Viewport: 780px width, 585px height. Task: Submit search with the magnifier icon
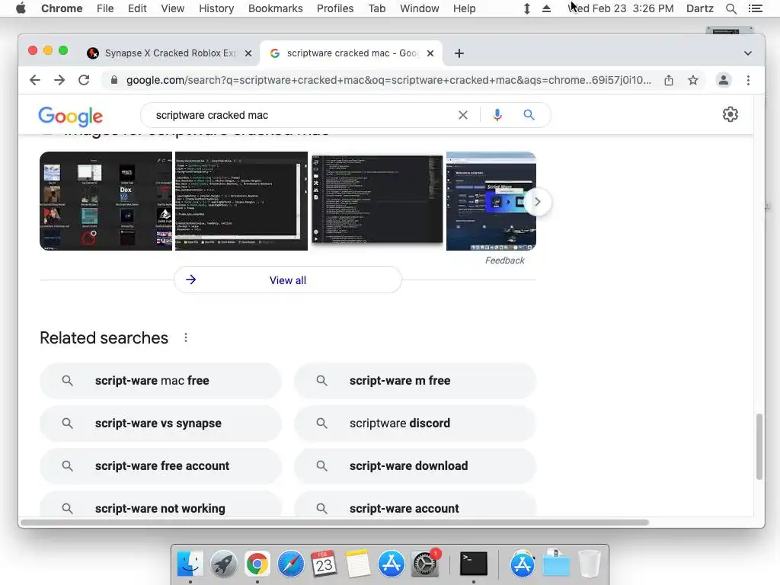tap(529, 115)
